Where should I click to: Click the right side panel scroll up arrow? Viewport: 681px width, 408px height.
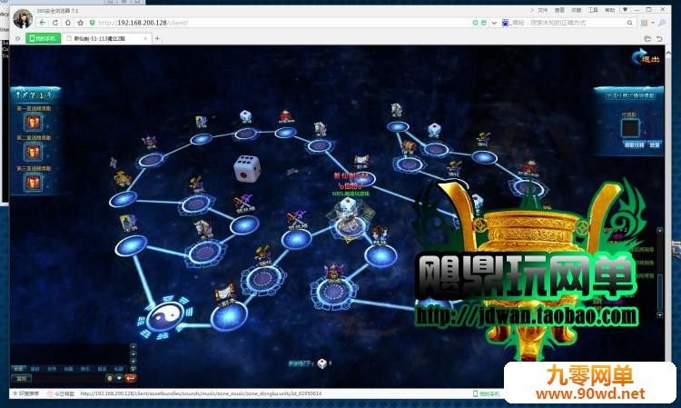tap(660, 230)
